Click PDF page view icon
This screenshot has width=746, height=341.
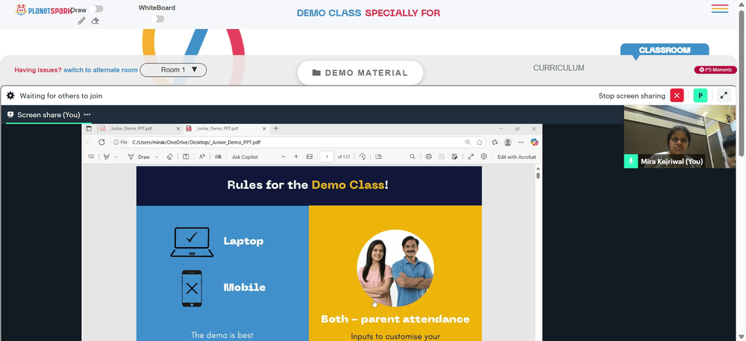click(x=378, y=157)
